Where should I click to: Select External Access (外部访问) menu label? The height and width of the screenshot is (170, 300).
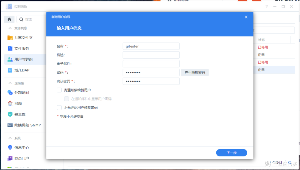click(x=22, y=93)
